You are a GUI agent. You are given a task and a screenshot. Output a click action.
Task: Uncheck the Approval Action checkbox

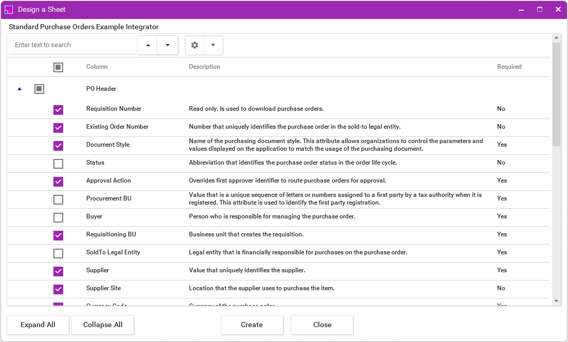(59, 182)
